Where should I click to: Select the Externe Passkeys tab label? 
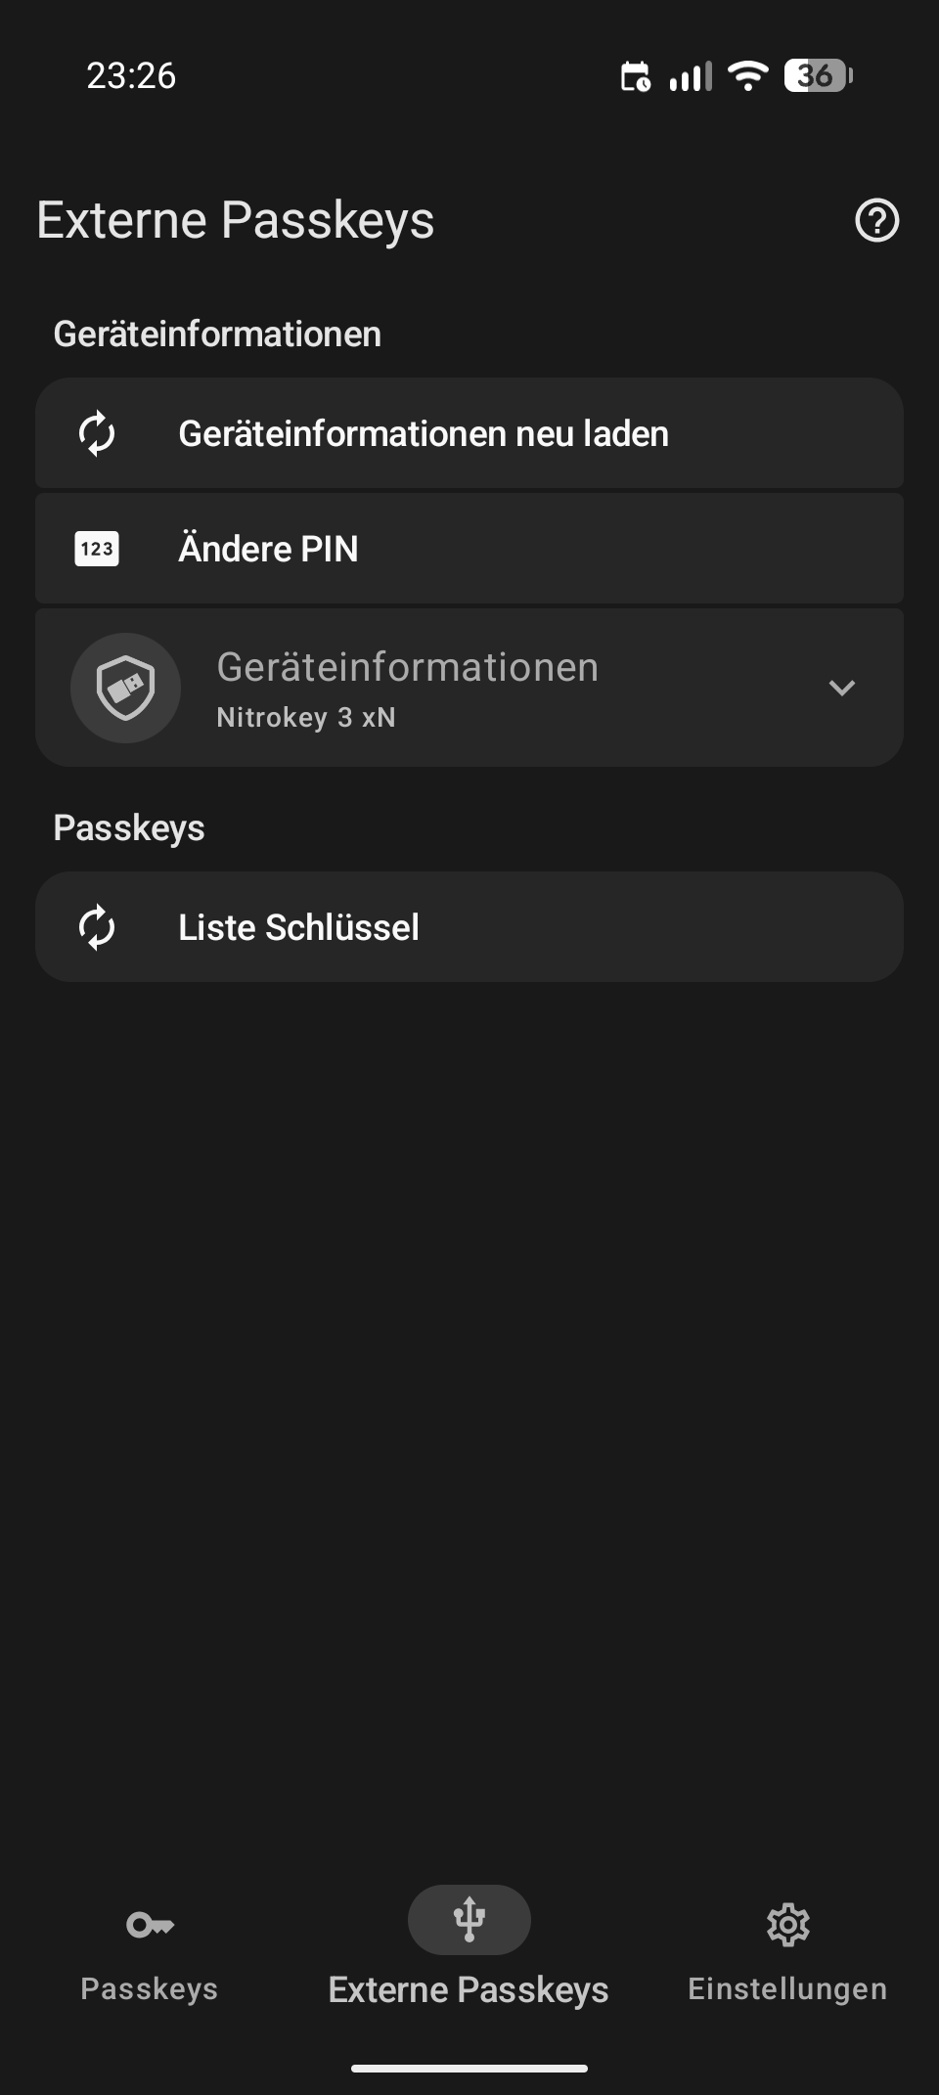coord(469,1989)
